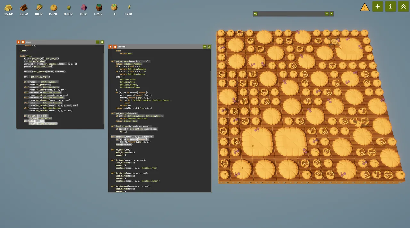The height and width of the screenshot is (228, 410).
Task: Click the pumpkin resource icon
Action: [54, 7]
